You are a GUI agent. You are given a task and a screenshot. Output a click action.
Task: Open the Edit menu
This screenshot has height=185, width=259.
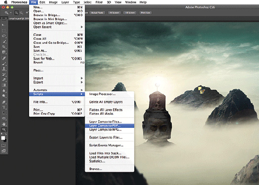pos(42,2)
